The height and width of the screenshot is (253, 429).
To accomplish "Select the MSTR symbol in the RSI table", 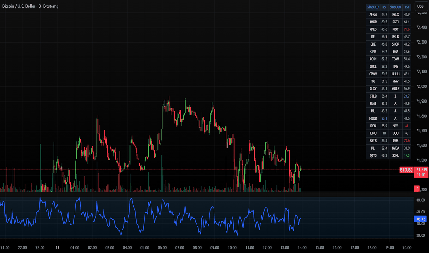I will click(x=373, y=140).
